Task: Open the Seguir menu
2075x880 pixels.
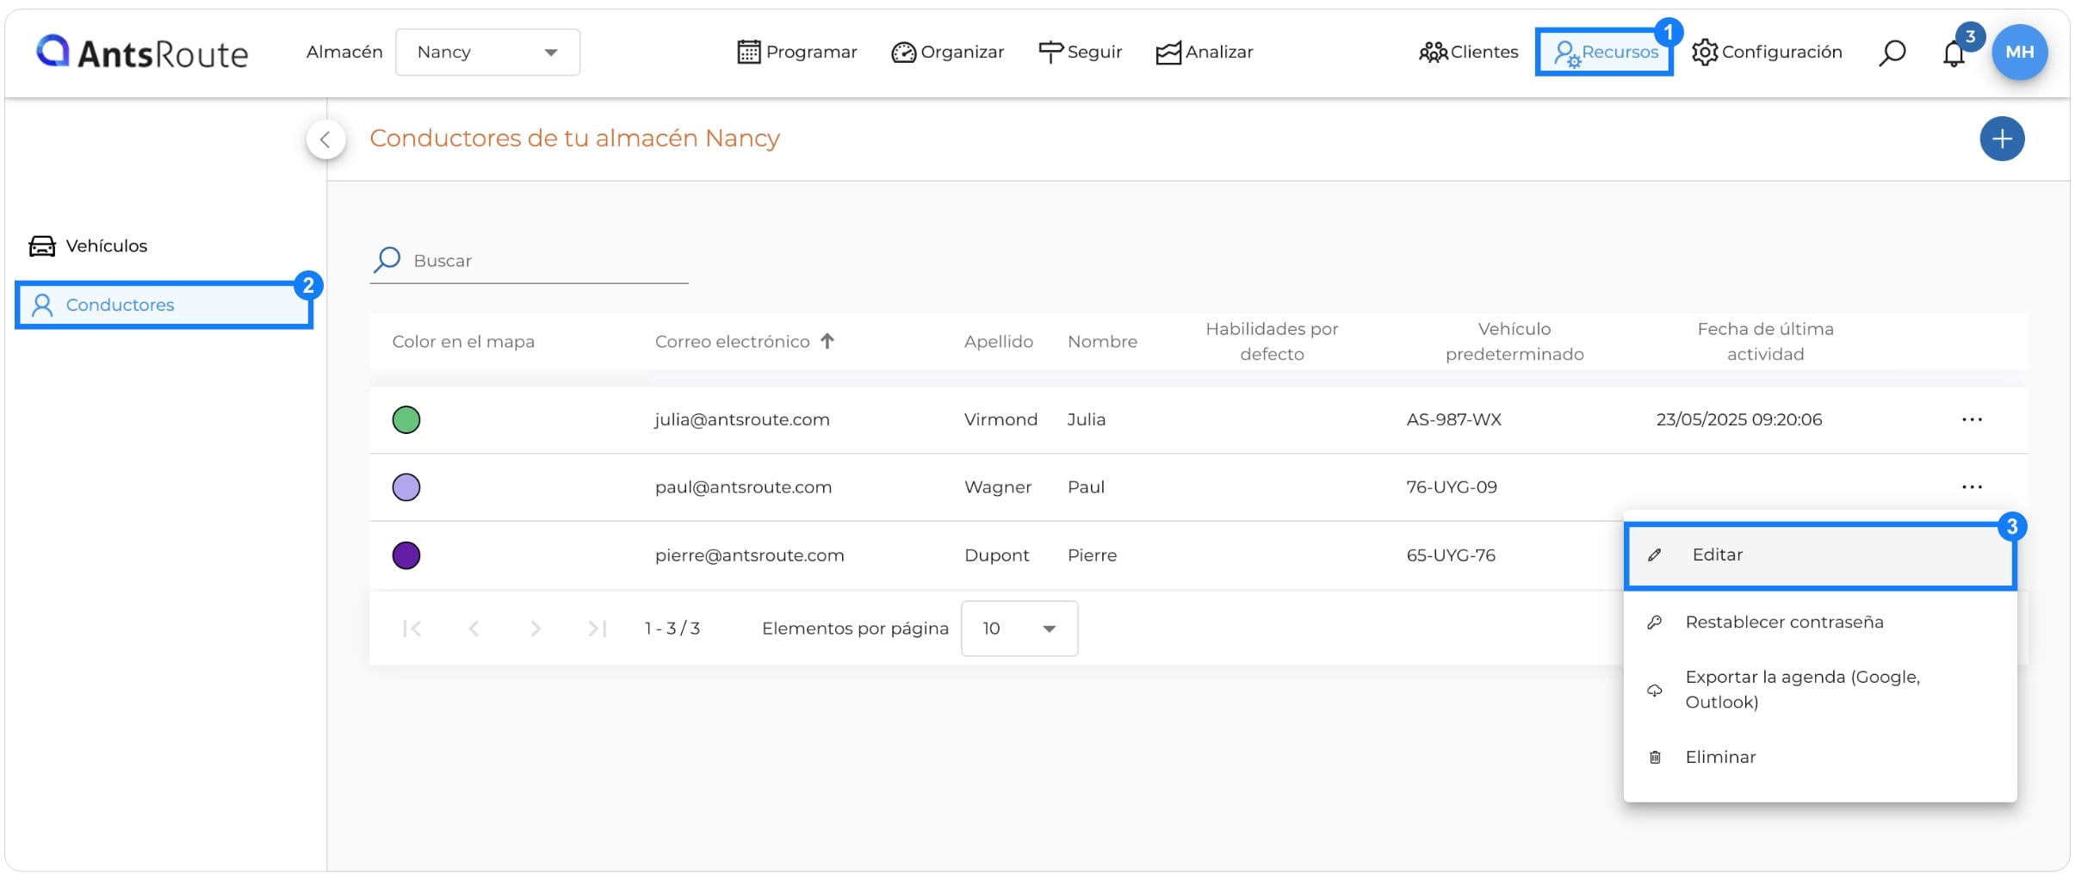Action: pyautogui.click(x=1080, y=53)
